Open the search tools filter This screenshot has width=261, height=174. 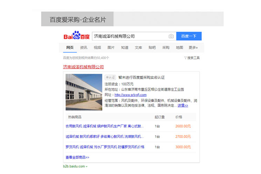(x=192, y=58)
